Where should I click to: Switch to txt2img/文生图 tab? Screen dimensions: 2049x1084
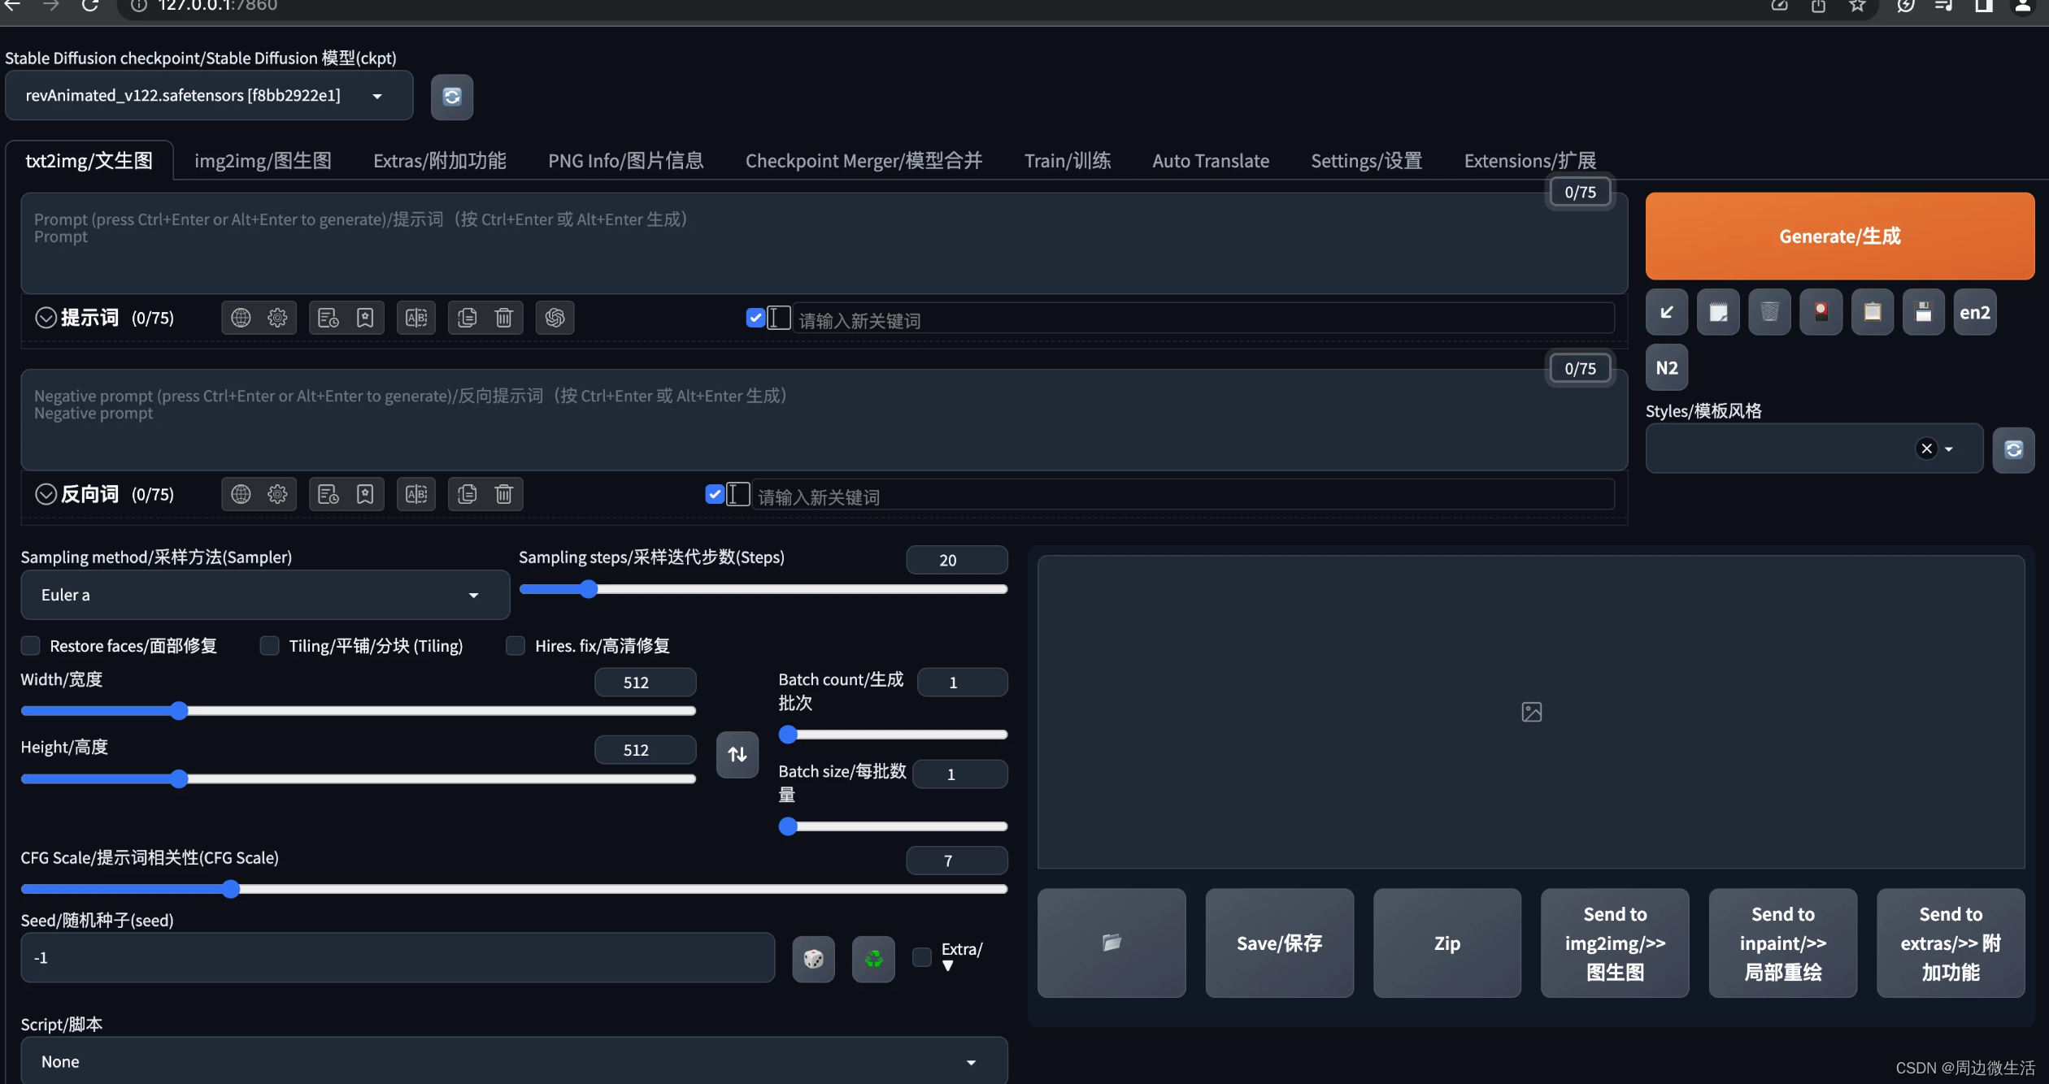[x=89, y=161]
